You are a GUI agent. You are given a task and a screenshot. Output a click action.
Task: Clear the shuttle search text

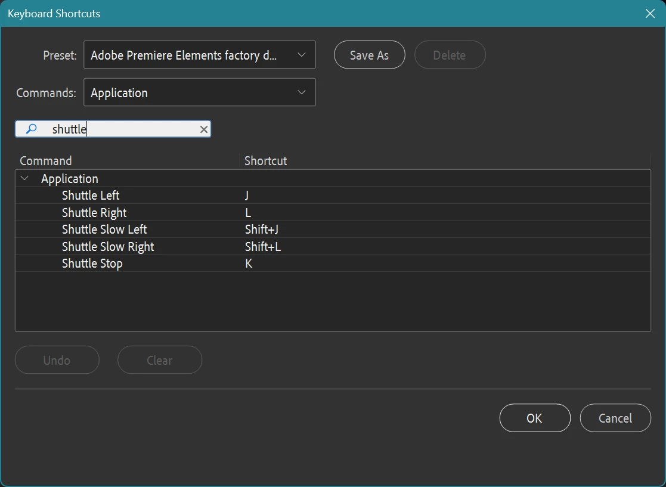tap(204, 129)
